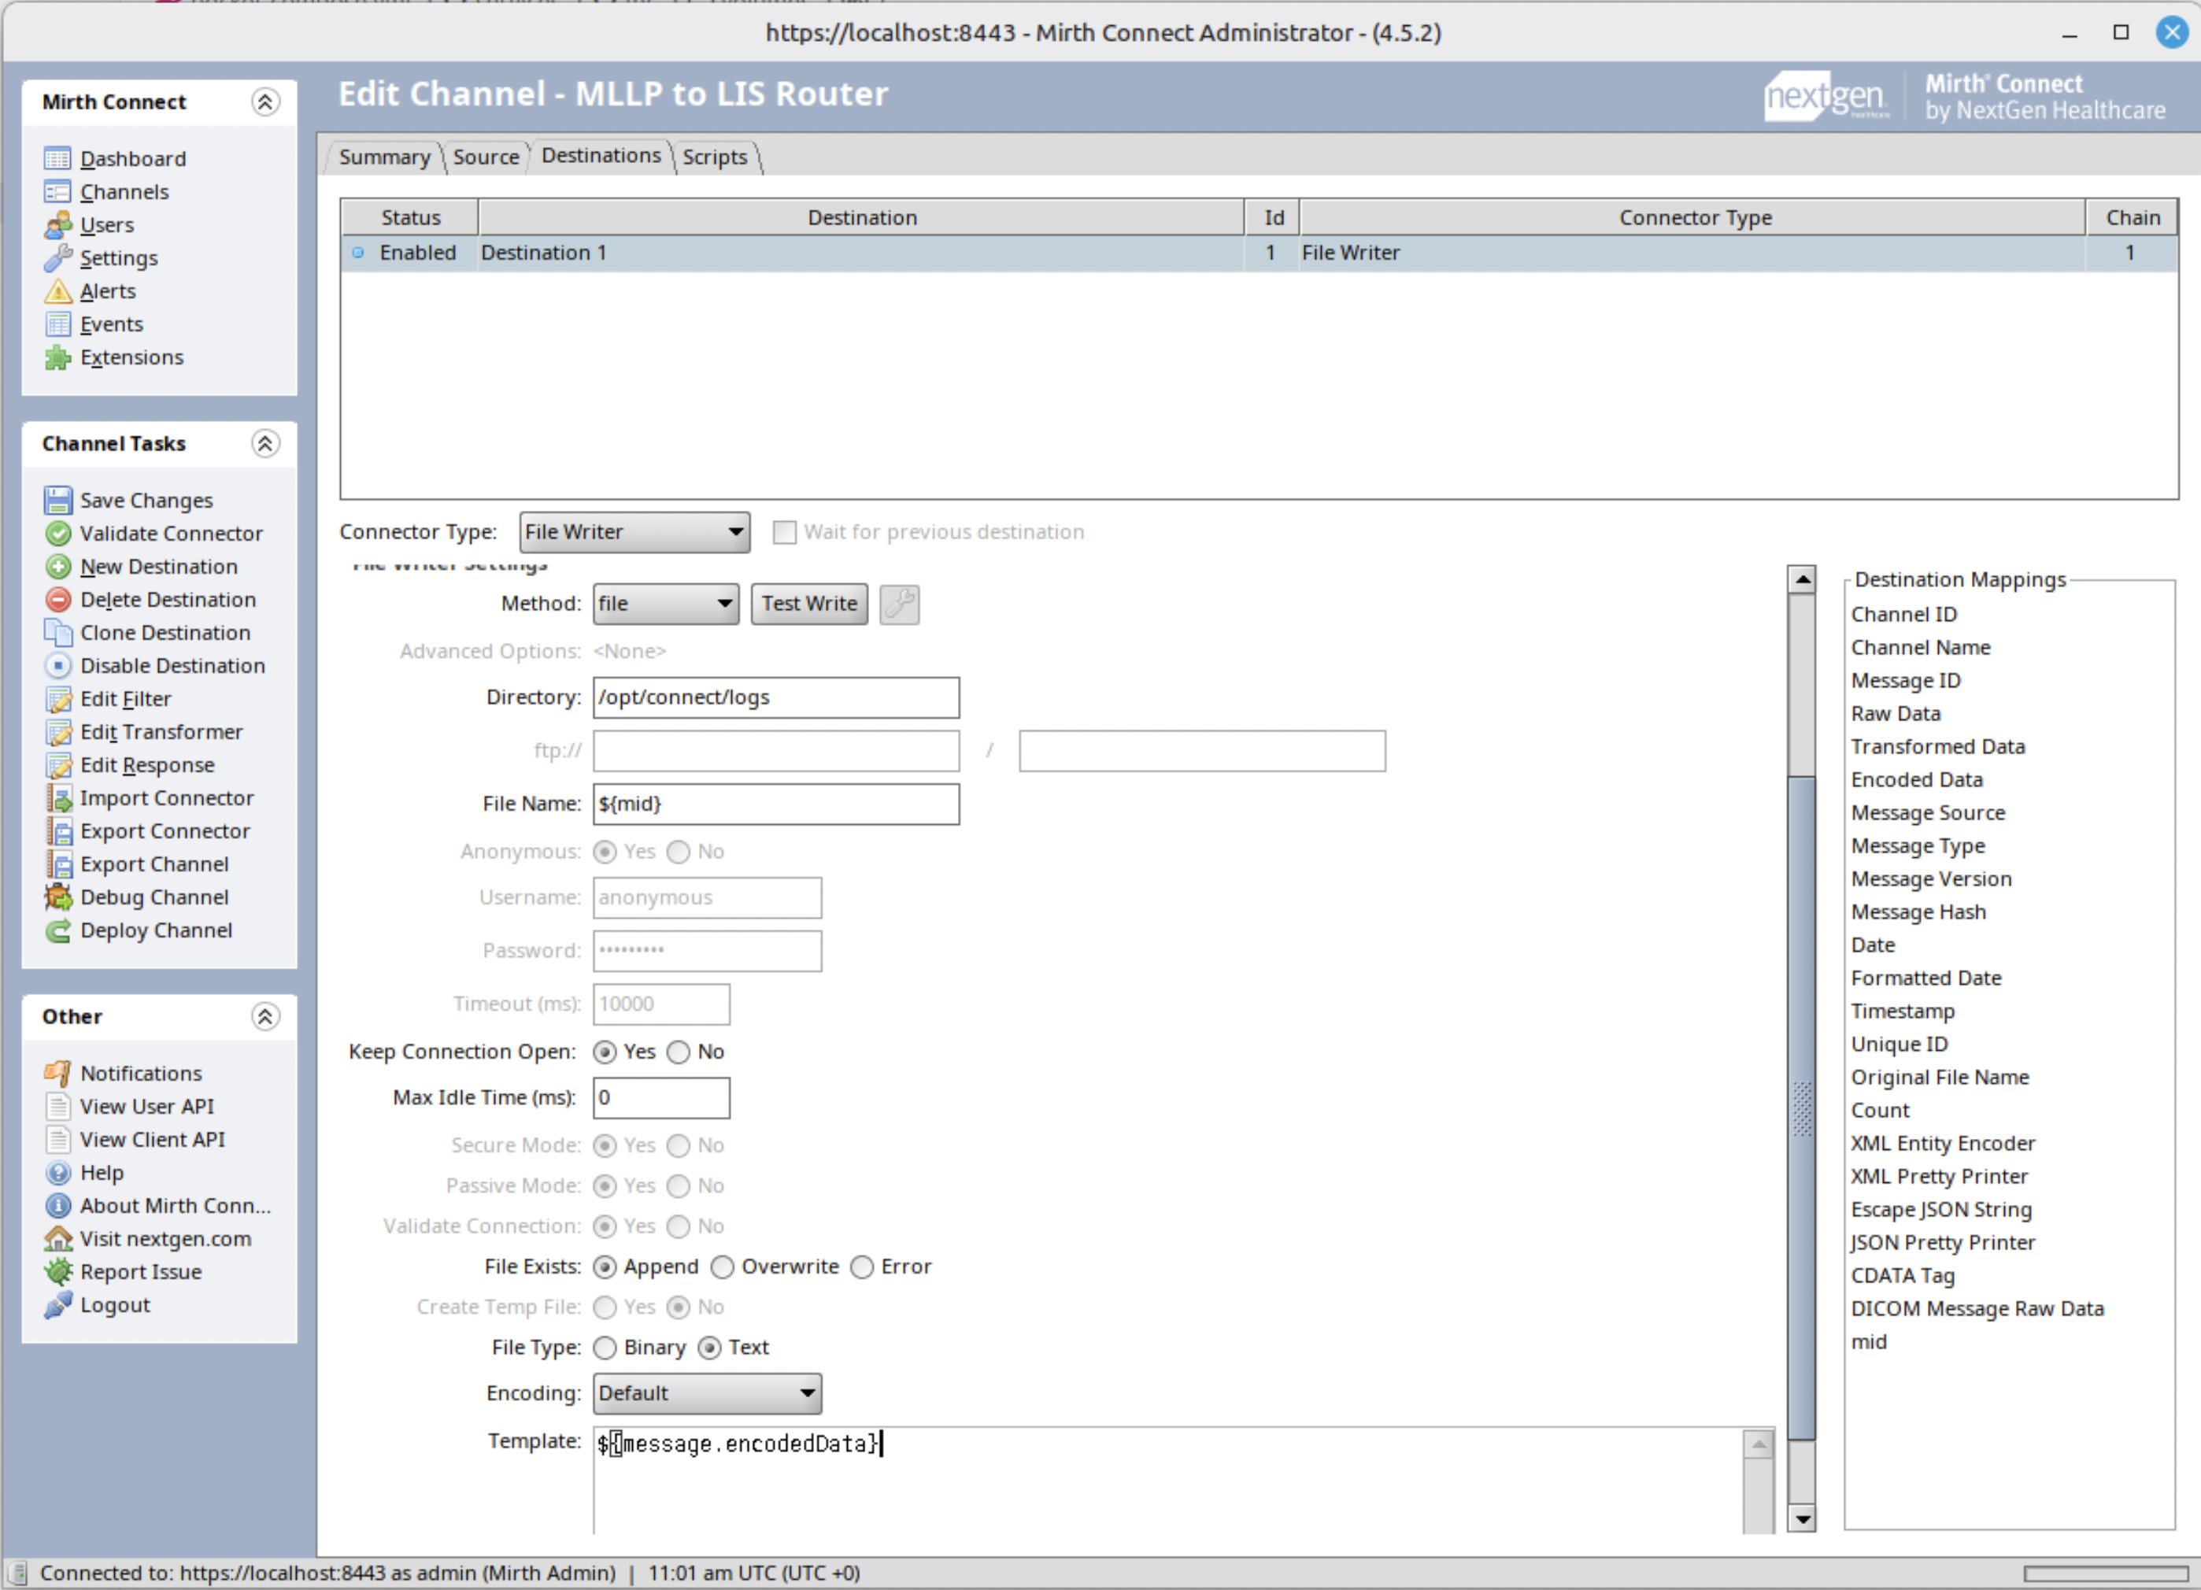Collapse the Channel Tasks panel
The width and height of the screenshot is (2201, 1590).
coord(265,443)
